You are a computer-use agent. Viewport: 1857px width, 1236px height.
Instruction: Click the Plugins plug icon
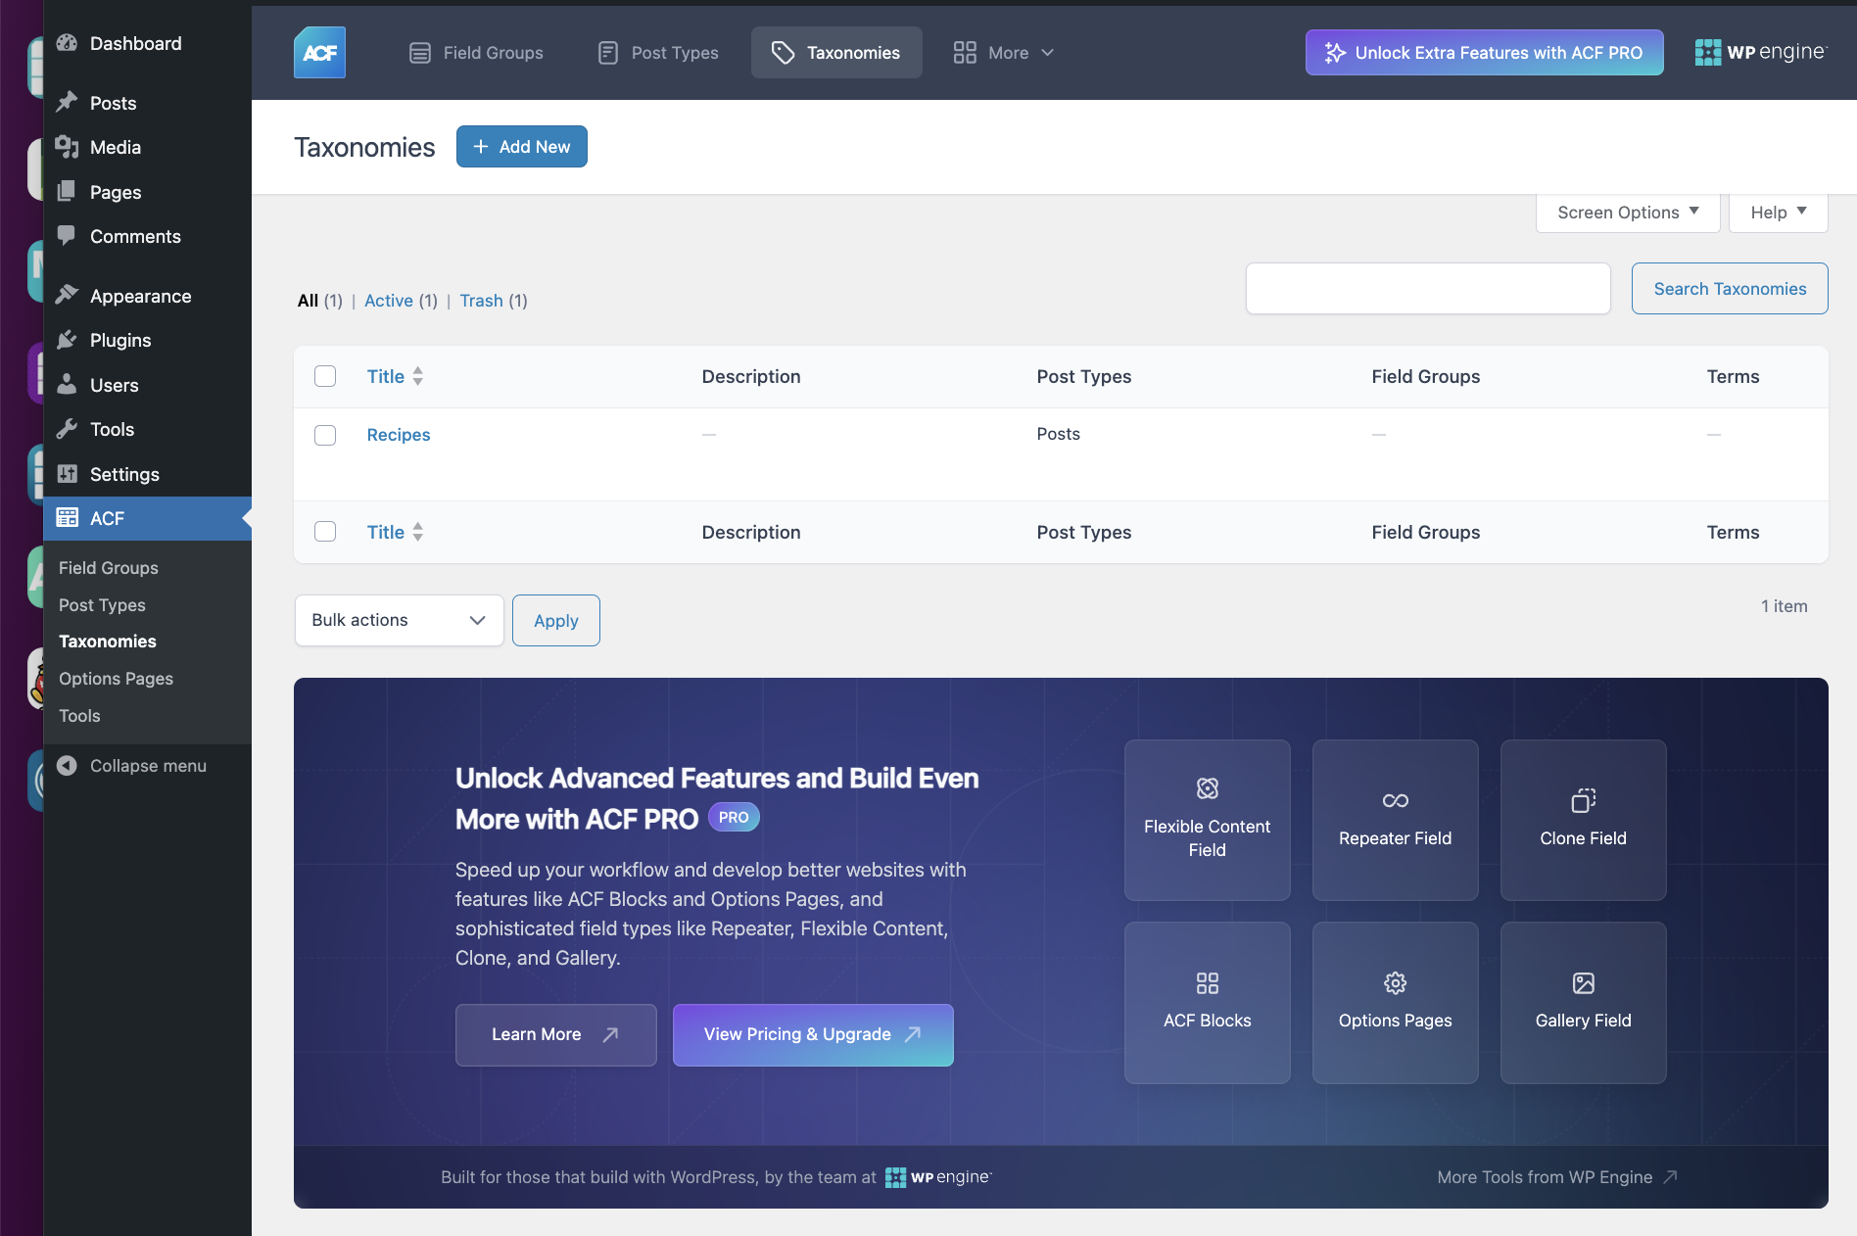pos(67,340)
